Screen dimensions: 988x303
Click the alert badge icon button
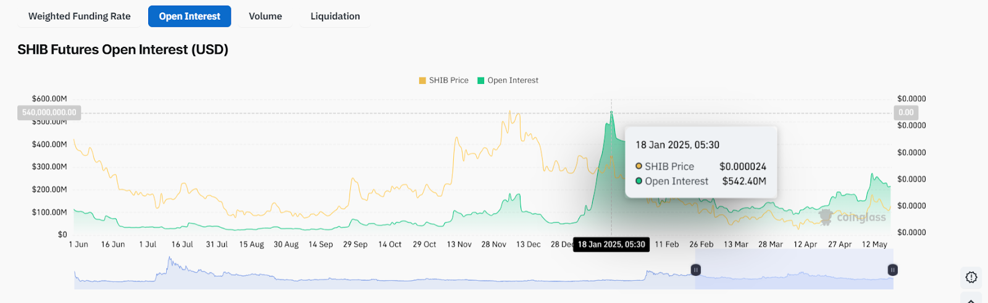point(971,277)
